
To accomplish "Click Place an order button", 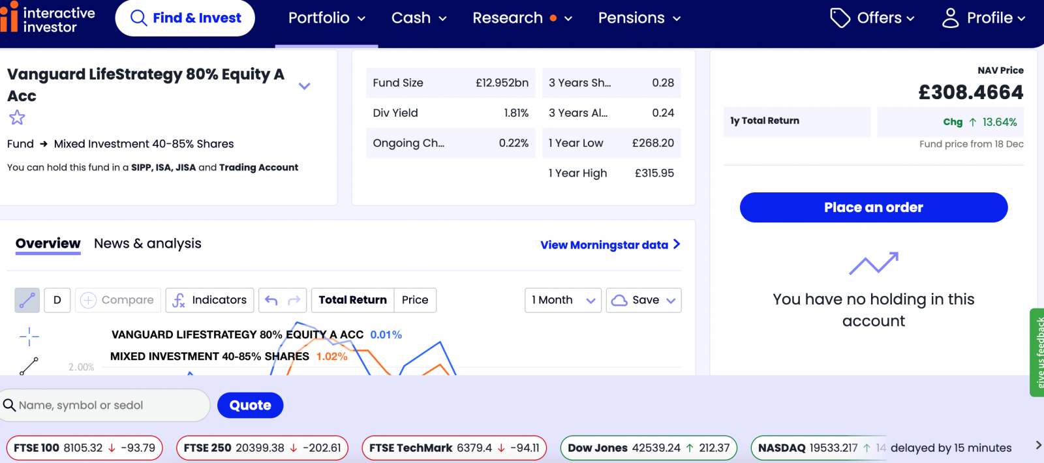I will [x=874, y=207].
